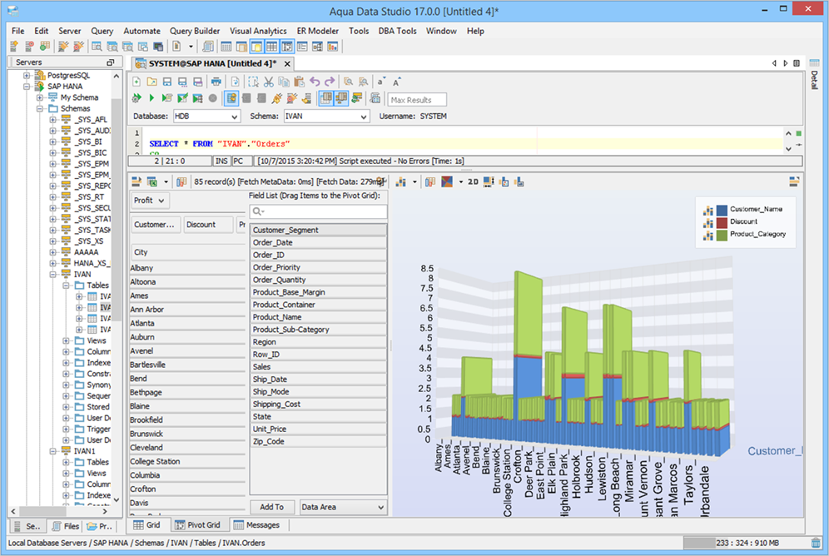Toggle first highlighted results-pane button before Max Results
The image size is (829, 556).
click(326, 97)
